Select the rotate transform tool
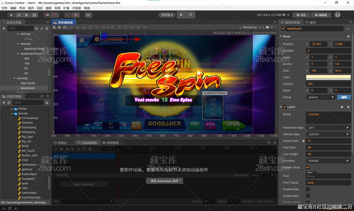The width and height of the screenshot is (354, 211). pos(19,15)
